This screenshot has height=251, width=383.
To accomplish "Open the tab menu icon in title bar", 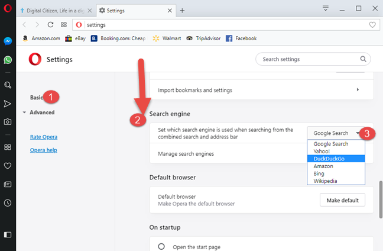I will tap(326, 8).
